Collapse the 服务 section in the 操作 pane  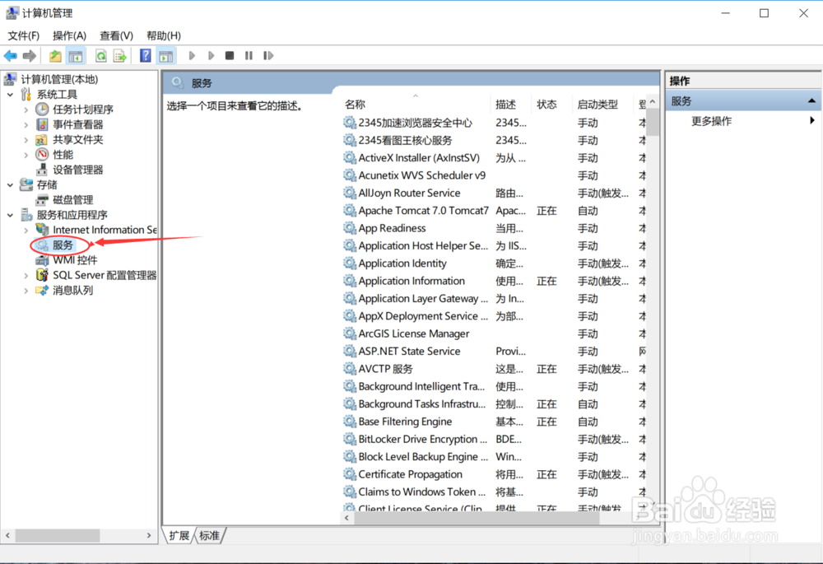coord(811,100)
